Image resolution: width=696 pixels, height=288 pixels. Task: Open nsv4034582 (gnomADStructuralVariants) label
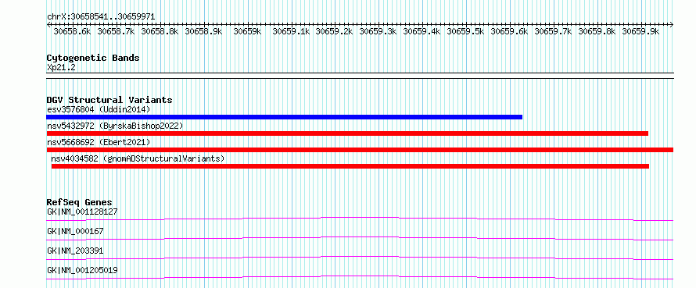pyautogui.click(x=138, y=158)
